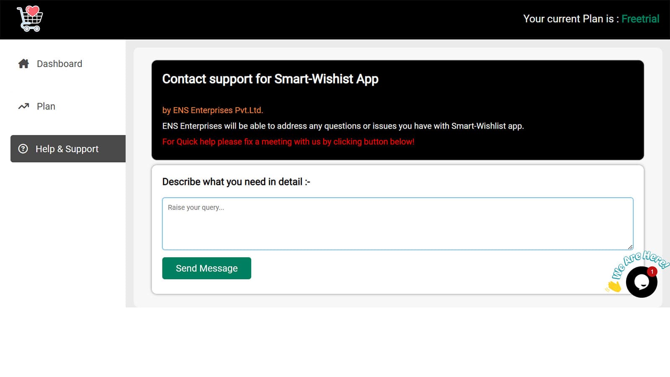Click the 'Contact support for Smart-Wishist App' heading
Screen dimensions: 670x377
(270, 79)
